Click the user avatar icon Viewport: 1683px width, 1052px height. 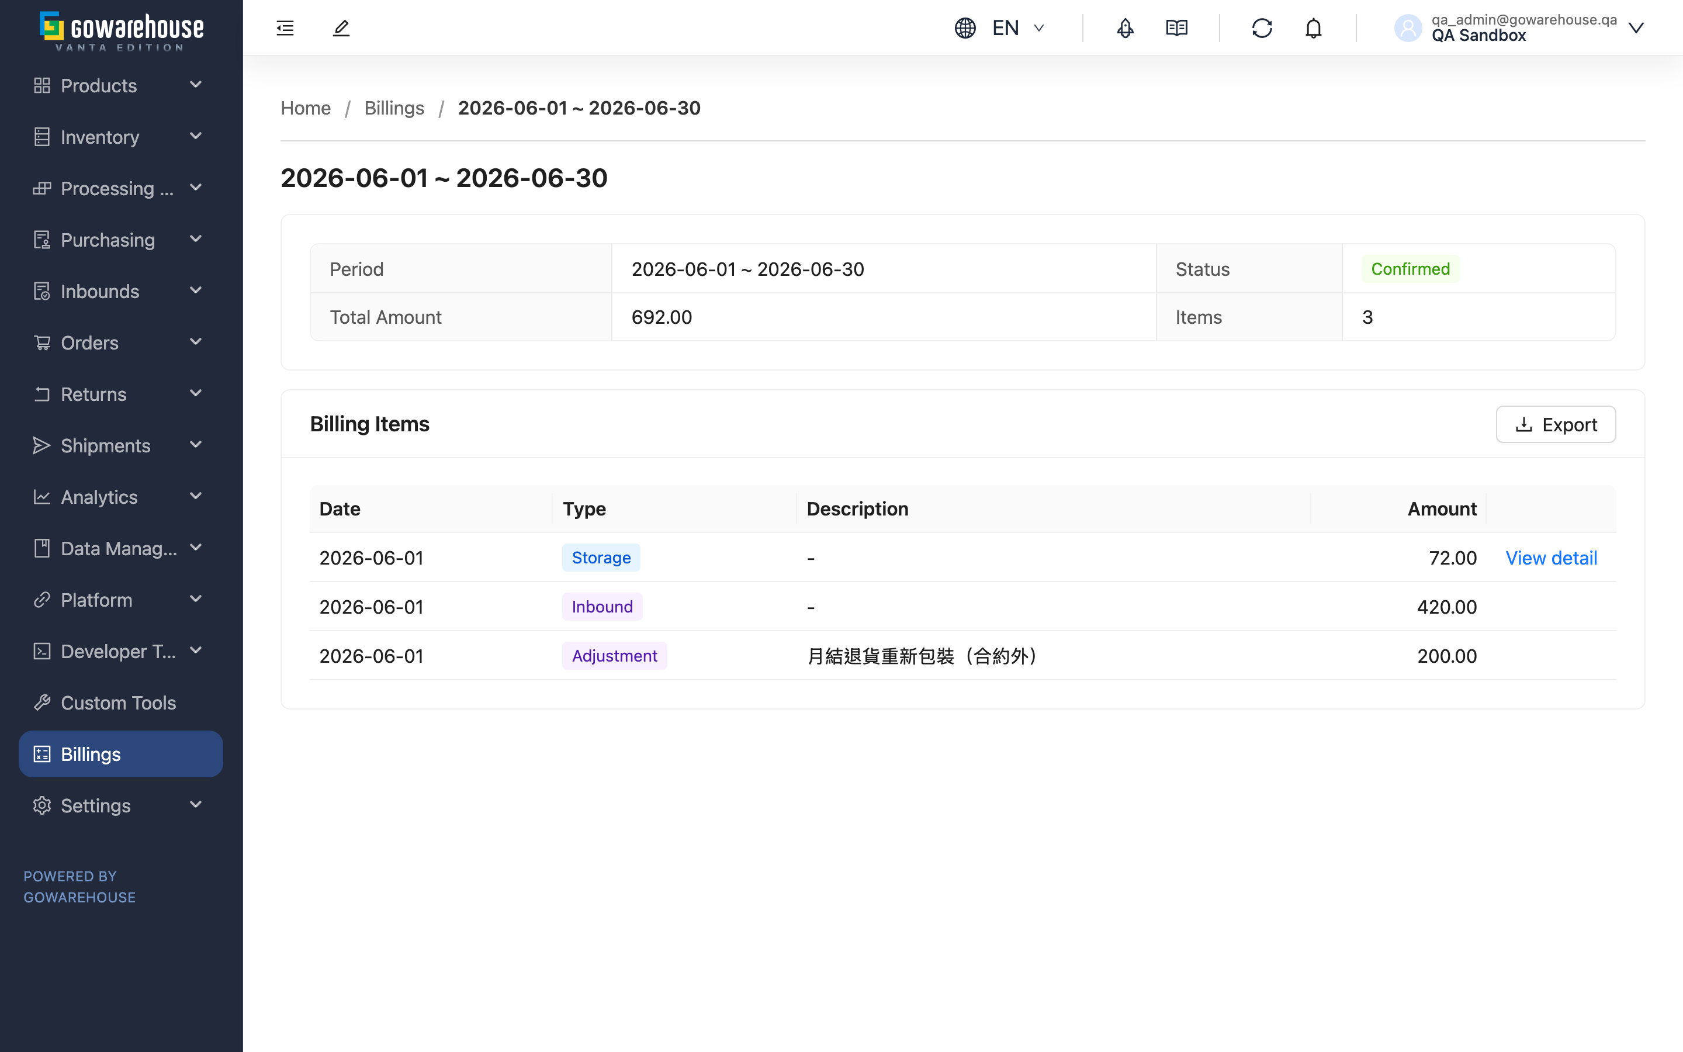click(x=1408, y=28)
